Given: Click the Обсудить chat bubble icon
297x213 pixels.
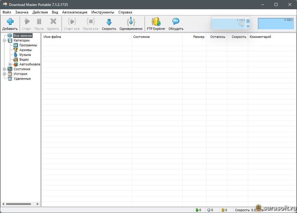Looking at the screenshot, I should tap(176, 22).
